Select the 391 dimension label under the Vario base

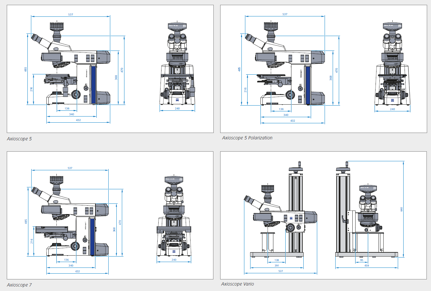(277, 266)
